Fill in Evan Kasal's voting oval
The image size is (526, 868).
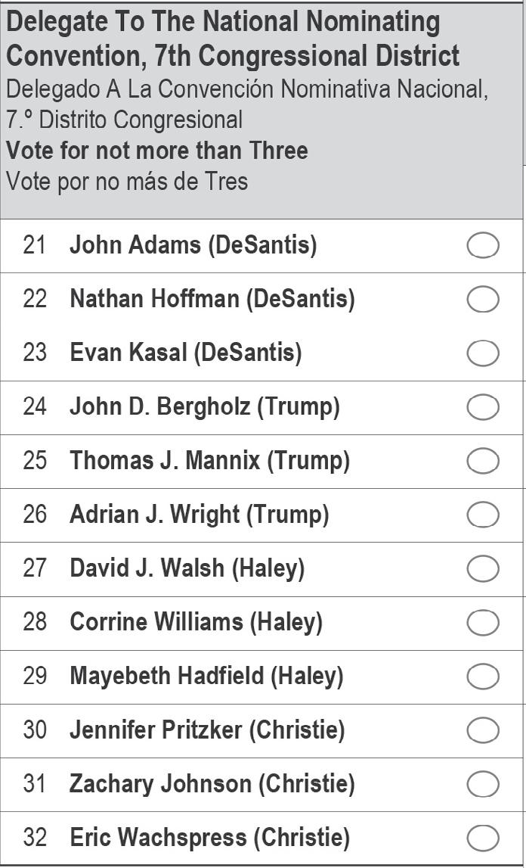tap(483, 353)
